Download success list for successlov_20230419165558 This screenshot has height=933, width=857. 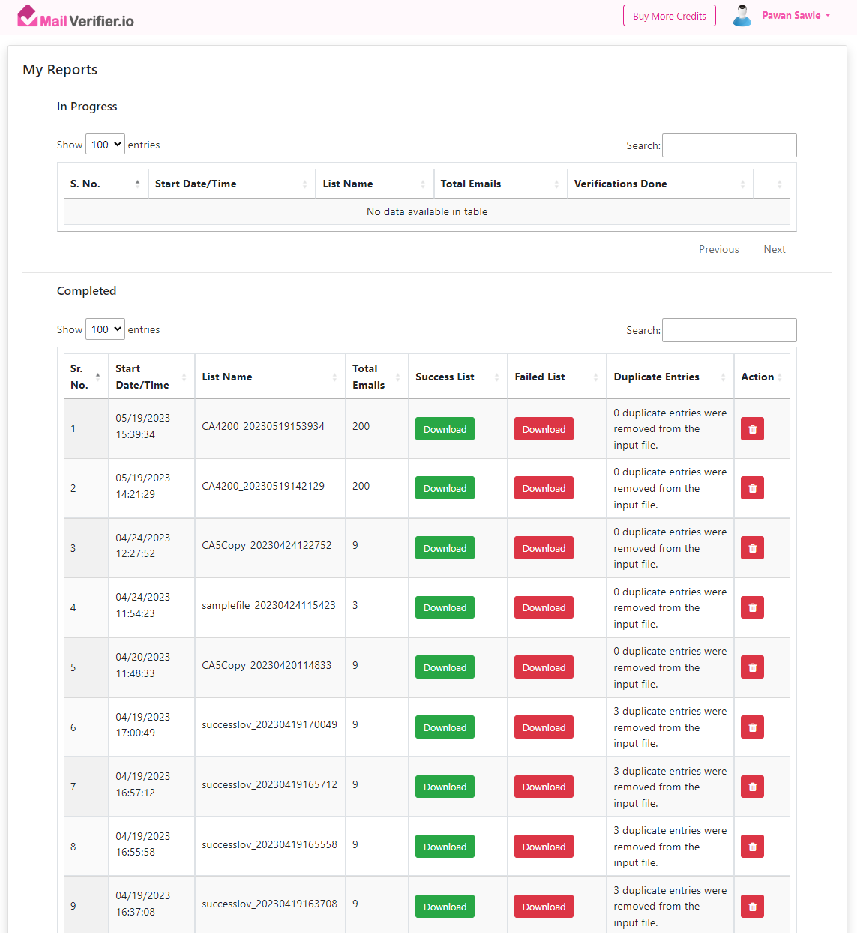click(445, 847)
